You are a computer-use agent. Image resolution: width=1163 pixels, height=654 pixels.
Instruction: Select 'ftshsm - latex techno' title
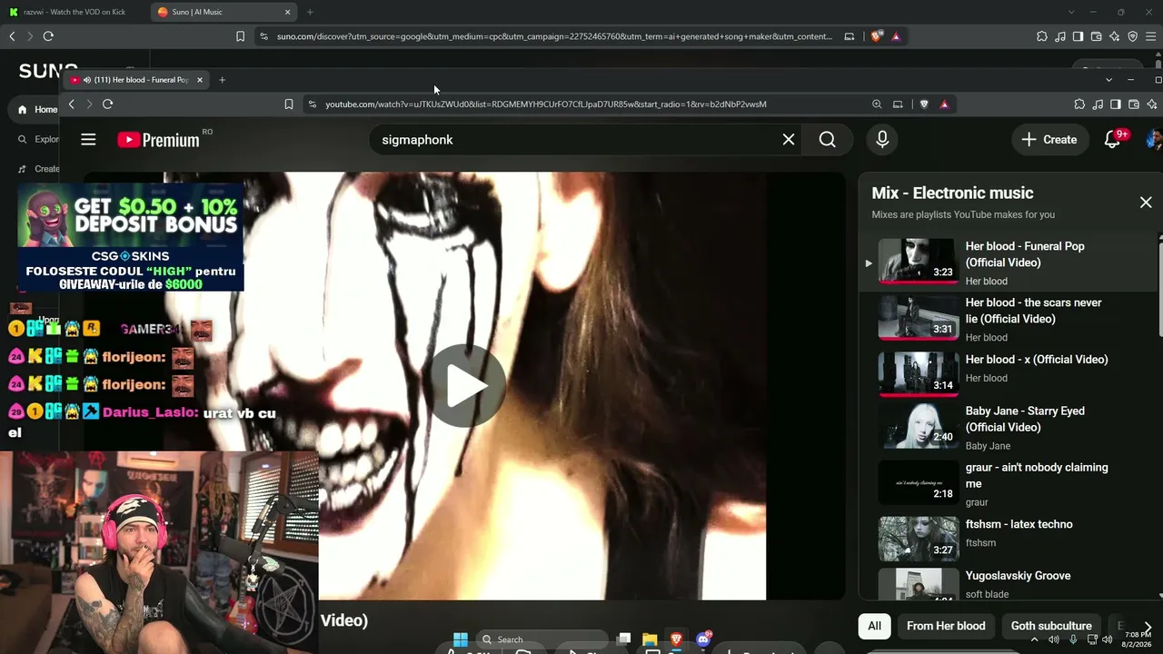coord(1019,524)
